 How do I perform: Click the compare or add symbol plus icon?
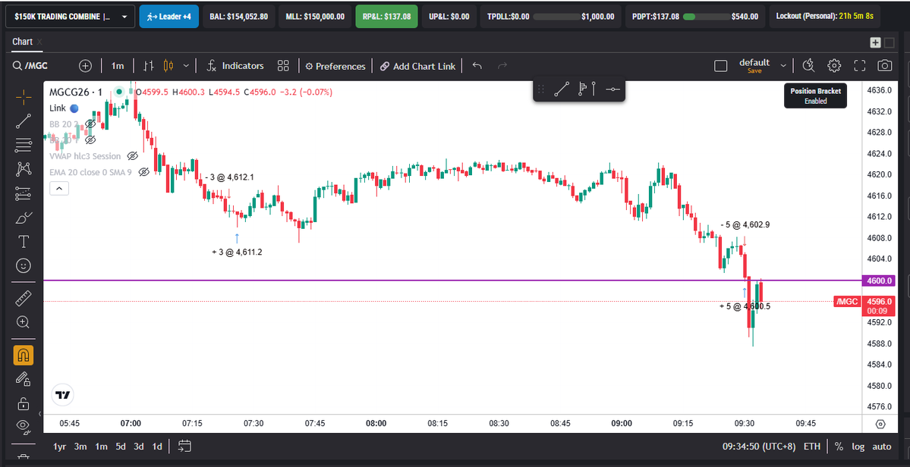pyautogui.click(x=85, y=66)
